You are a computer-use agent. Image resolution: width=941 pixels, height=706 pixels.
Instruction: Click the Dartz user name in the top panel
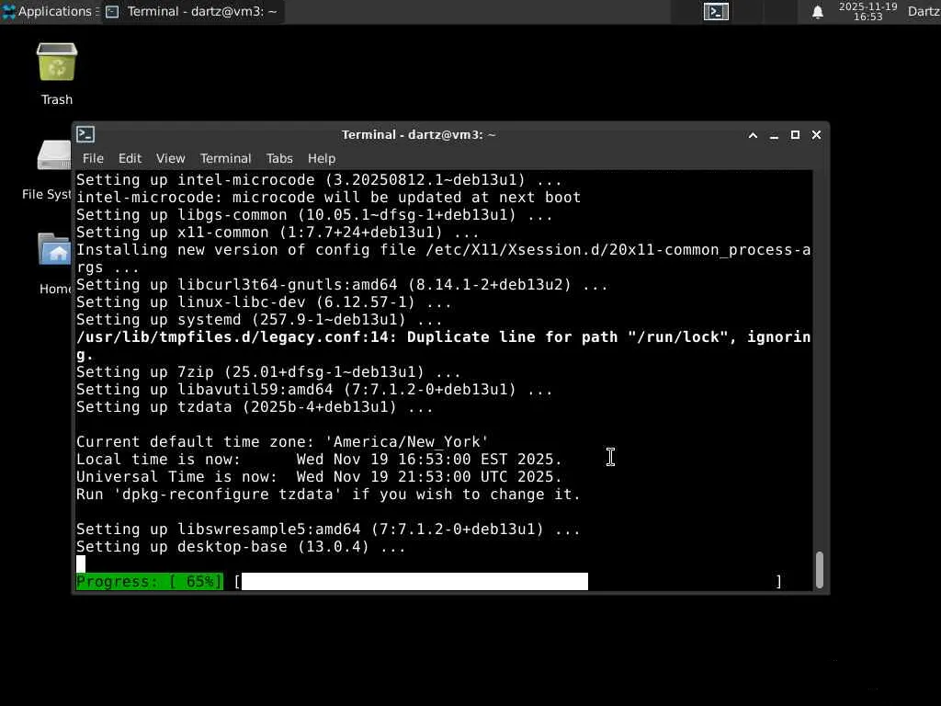(x=924, y=11)
